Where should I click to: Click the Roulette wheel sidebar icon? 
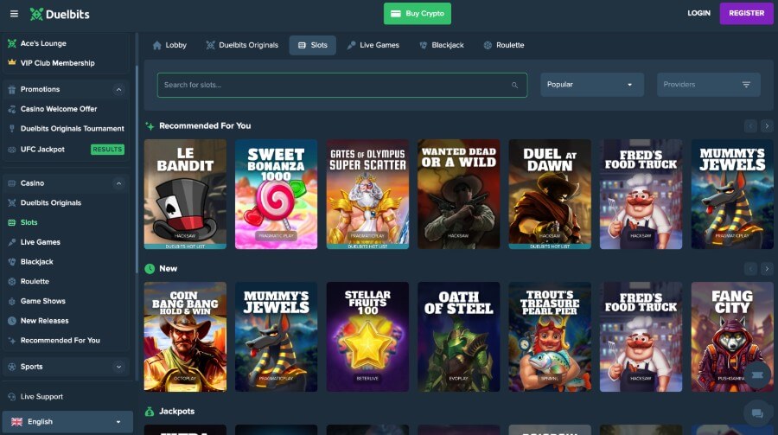12,281
